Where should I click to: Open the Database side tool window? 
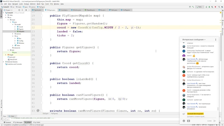click(223, 13)
